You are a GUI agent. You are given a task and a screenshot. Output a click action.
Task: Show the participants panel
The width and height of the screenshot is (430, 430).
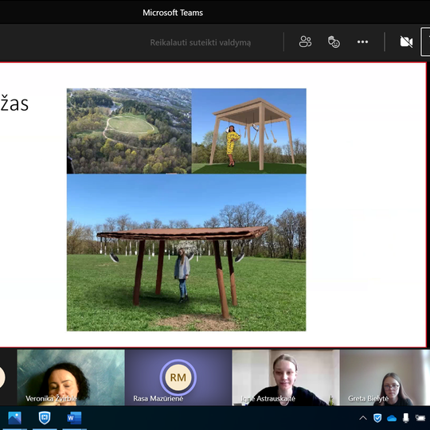(305, 42)
